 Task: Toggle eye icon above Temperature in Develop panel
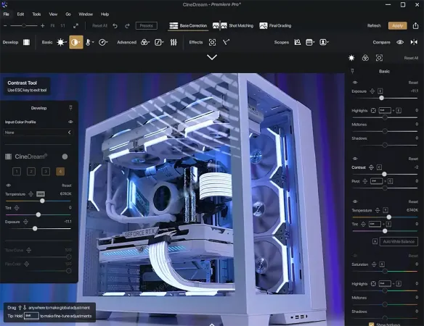(x=9, y=185)
